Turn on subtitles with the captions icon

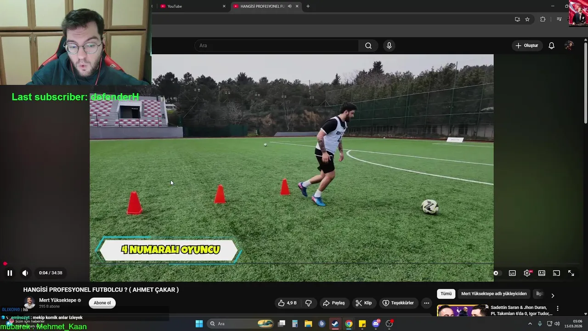click(512, 273)
